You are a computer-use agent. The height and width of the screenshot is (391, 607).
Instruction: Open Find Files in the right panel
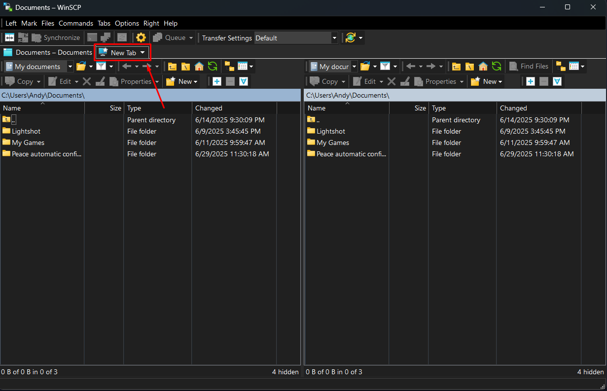[529, 66]
